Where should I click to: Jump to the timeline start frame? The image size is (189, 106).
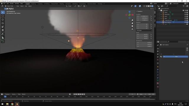(74, 94)
